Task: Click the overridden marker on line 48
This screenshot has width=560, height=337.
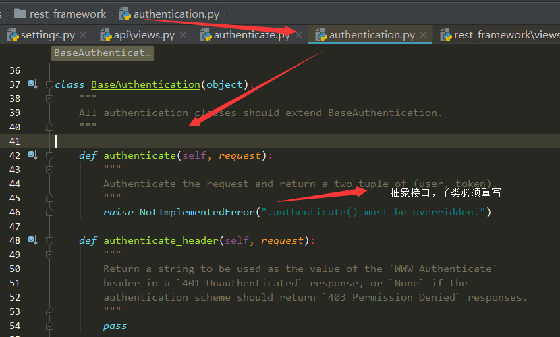Action: pyautogui.click(x=32, y=240)
